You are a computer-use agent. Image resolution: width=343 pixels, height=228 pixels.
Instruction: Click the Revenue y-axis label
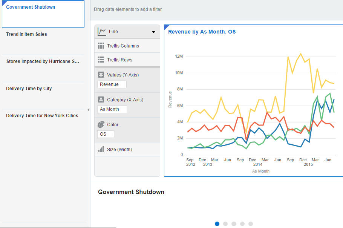coord(170,99)
